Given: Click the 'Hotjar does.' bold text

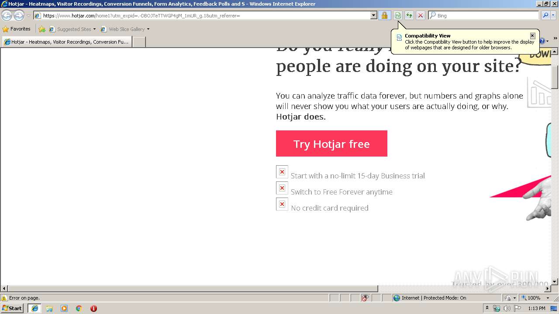Looking at the screenshot, I should click(x=301, y=117).
